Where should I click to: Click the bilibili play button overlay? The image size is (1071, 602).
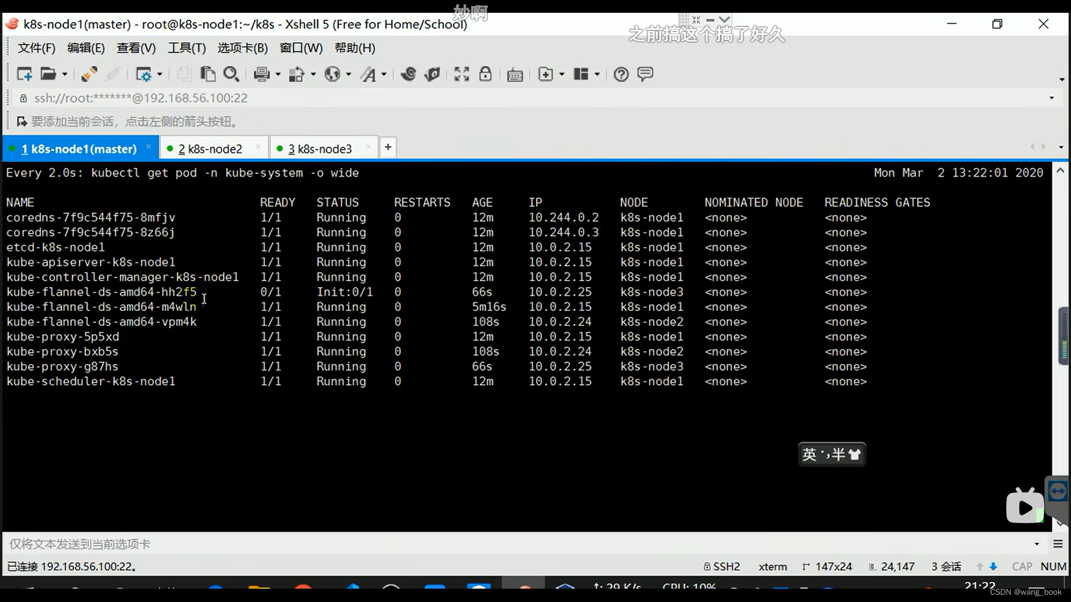tap(1025, 507)
